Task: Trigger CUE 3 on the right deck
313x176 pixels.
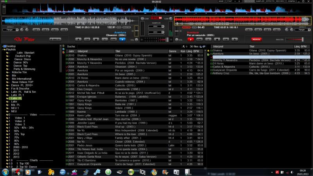Action: (x=267, y=30)
